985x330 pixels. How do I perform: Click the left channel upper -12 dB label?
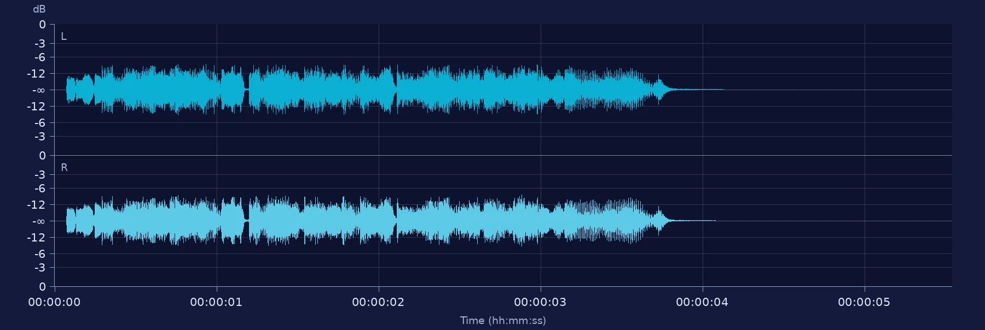click(x=36, y=74)
